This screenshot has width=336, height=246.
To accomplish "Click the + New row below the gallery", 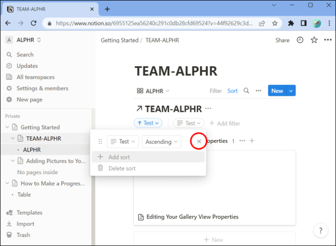I will (x=215, y=239).
